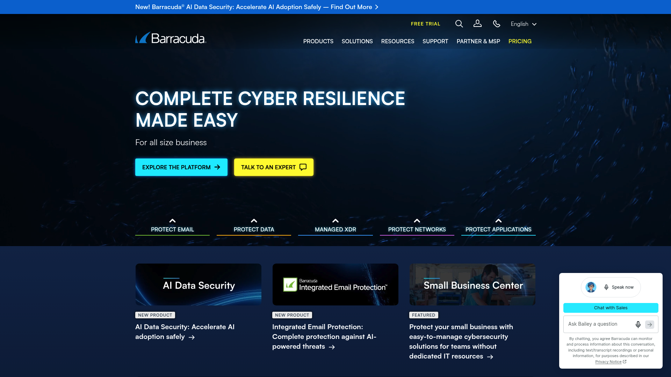Click arrow after Integrated Email Protection headline
671x377 pixels.
(332, 347)
